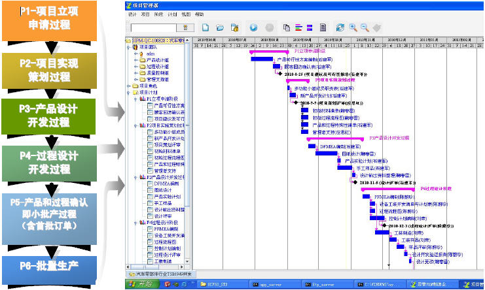
Task: Click the report sheet toolbar icon
Action: point(323,27)
